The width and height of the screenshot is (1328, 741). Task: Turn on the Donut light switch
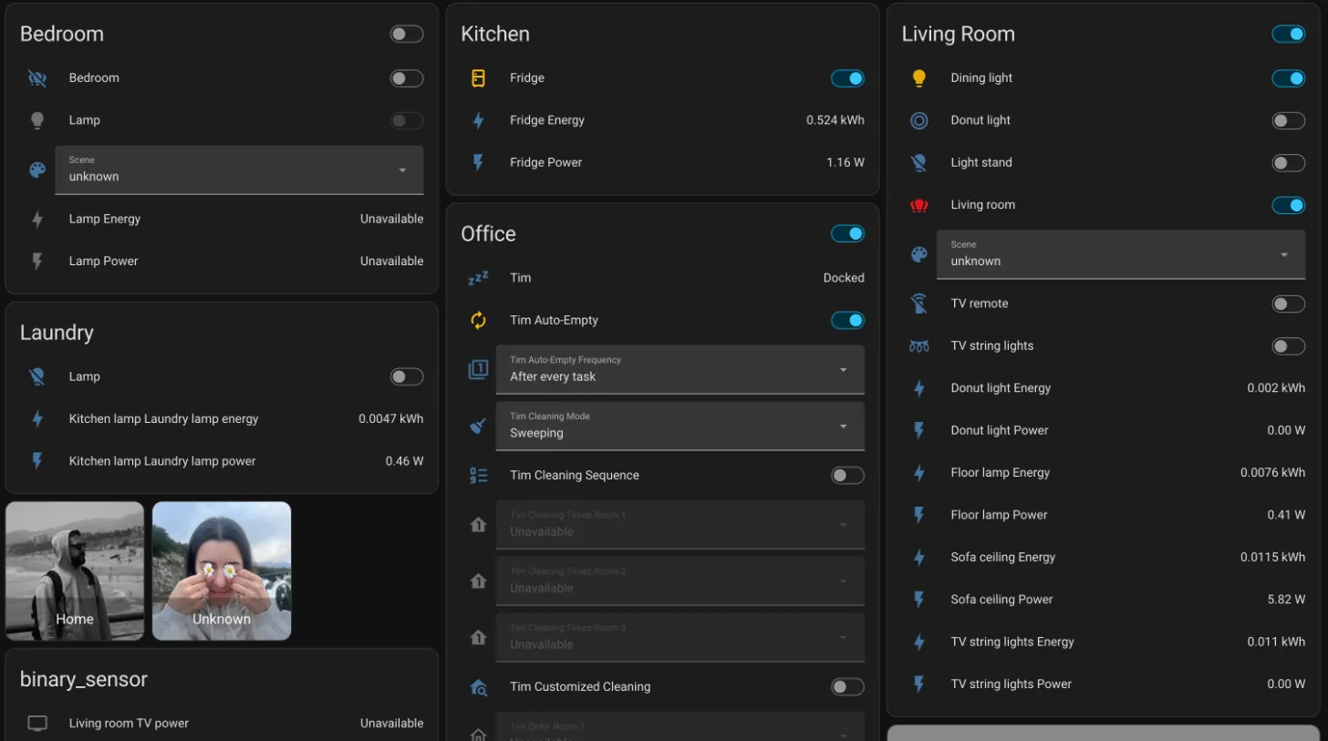click(x=1289, y=120)
